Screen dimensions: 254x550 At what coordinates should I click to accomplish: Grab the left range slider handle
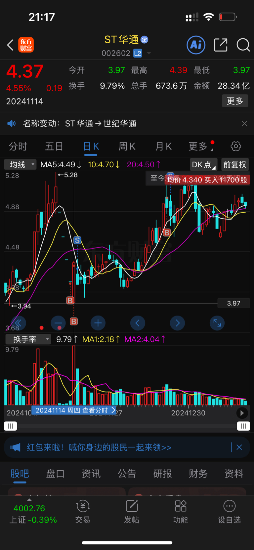click(x=10, y=426)
